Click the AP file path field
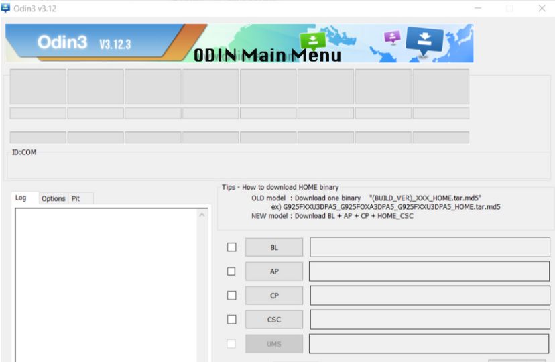This screenshot has width=555, height=362. pos(429,271)
